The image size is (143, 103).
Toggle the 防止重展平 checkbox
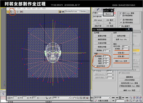pos(120,26)
